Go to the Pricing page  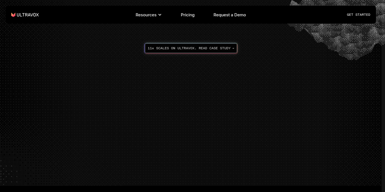click(187, 15)
